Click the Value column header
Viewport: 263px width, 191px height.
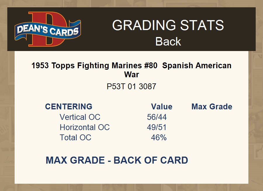(162, 107)
